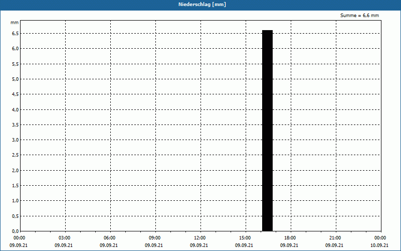Click the 5,0 y-axis label
This screenshot has width=401, height=251.
(16, 79)
